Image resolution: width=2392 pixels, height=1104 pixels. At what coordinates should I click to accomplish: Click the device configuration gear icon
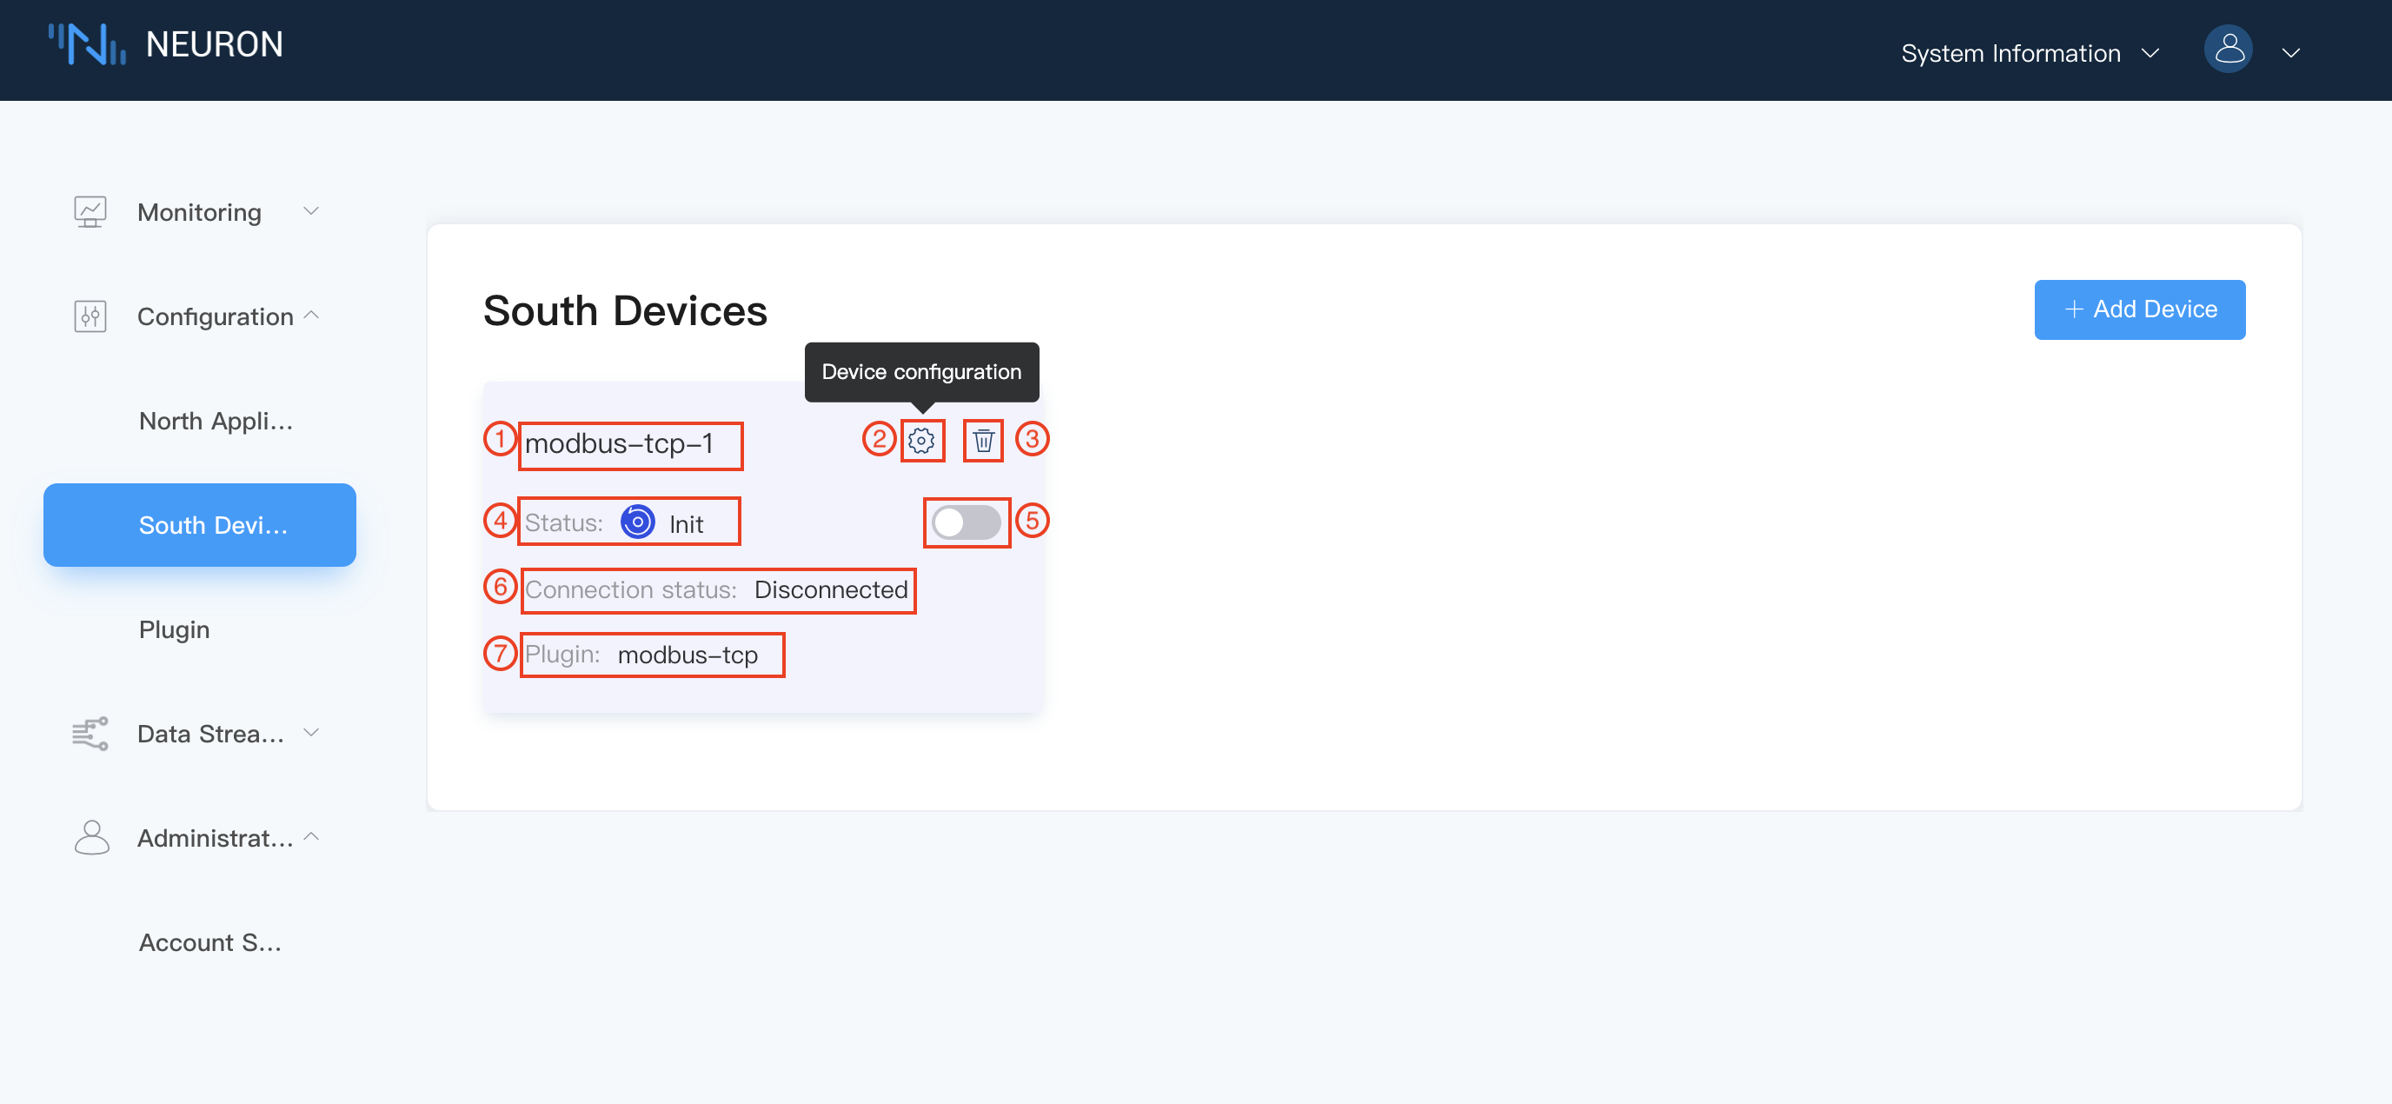point(921,441)
